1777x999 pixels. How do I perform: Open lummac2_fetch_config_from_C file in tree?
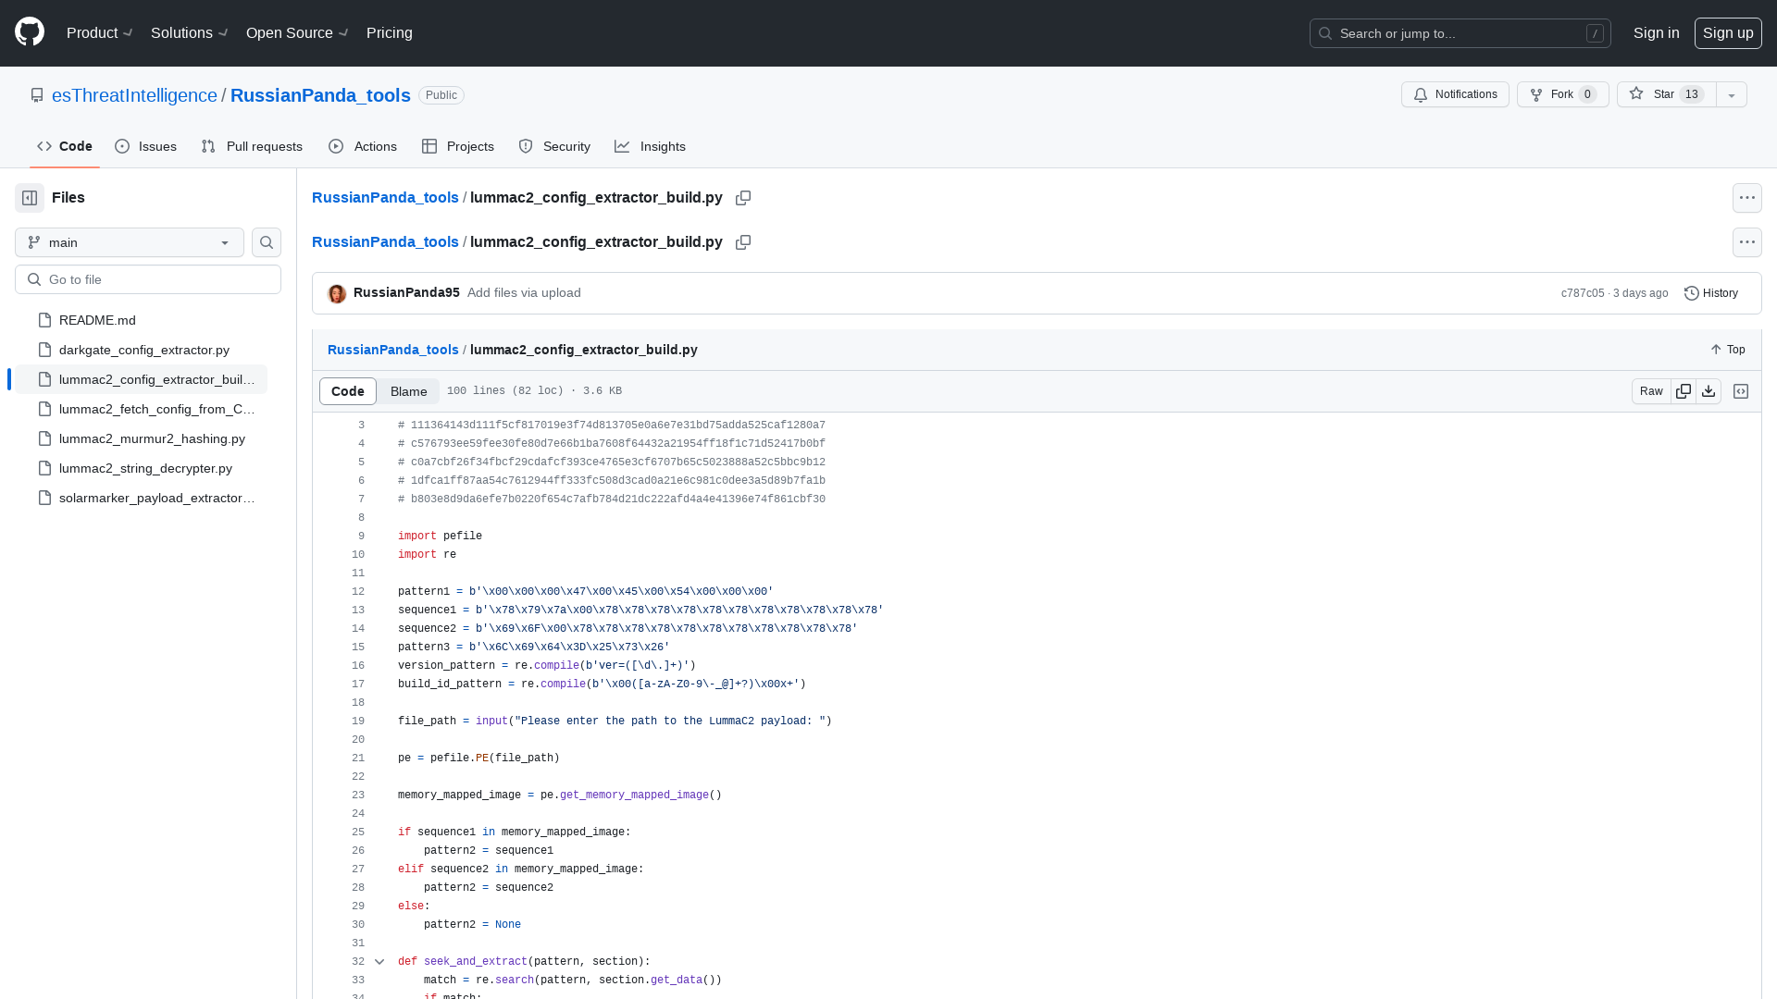click(141, 409)
